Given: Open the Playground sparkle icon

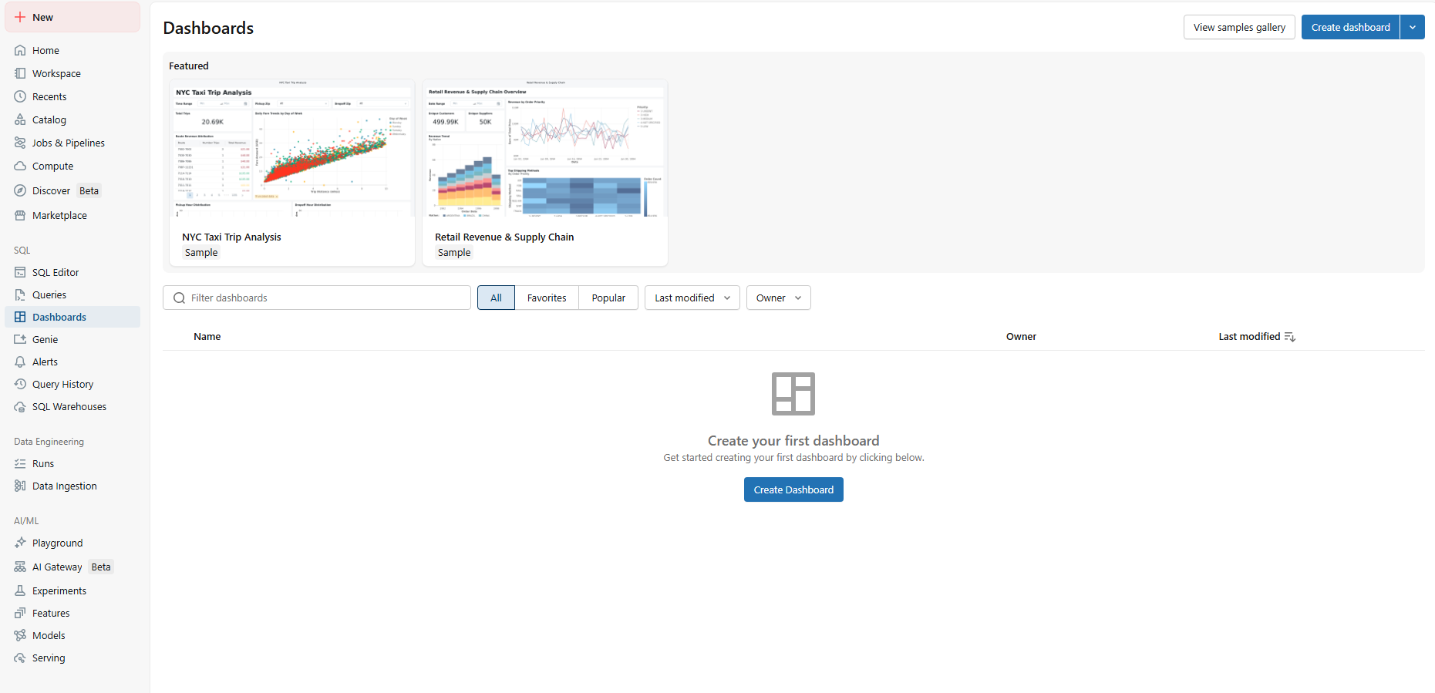Looking at the screenshot, I should pyautogui.click(x=20, y=543).
